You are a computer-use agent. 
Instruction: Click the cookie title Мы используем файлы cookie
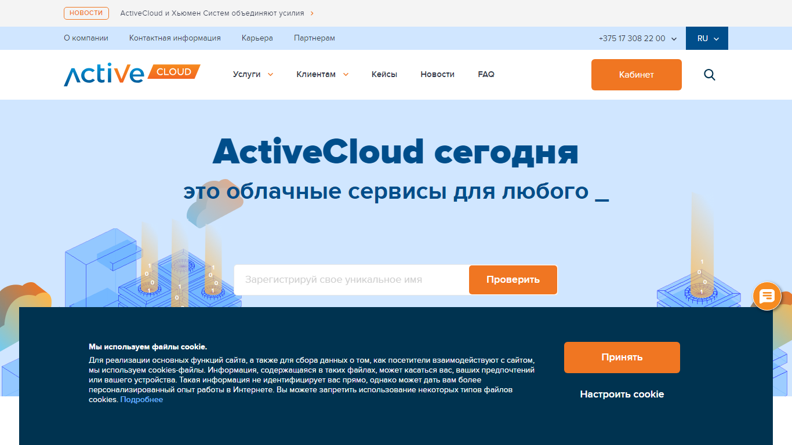click(148, 346)
